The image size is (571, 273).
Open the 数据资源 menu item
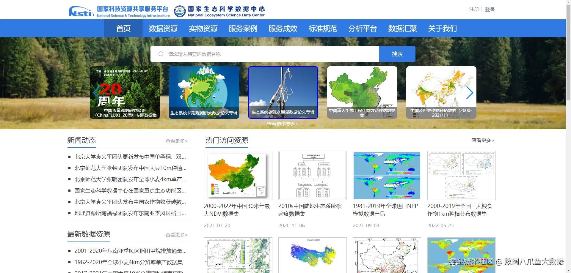pos(163,29)
